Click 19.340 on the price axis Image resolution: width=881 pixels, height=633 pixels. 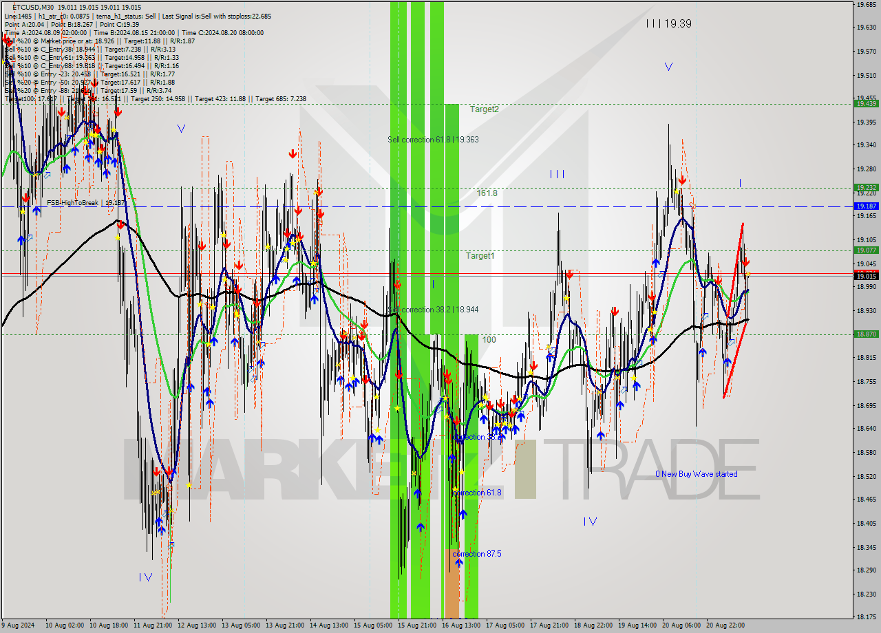[x=865, y=145]
